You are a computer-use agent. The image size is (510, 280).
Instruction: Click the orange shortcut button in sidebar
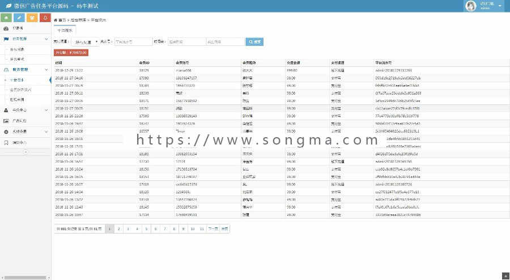pos(32,18)
